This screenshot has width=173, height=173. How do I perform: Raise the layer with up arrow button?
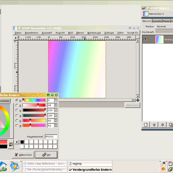tap(154, 125)
